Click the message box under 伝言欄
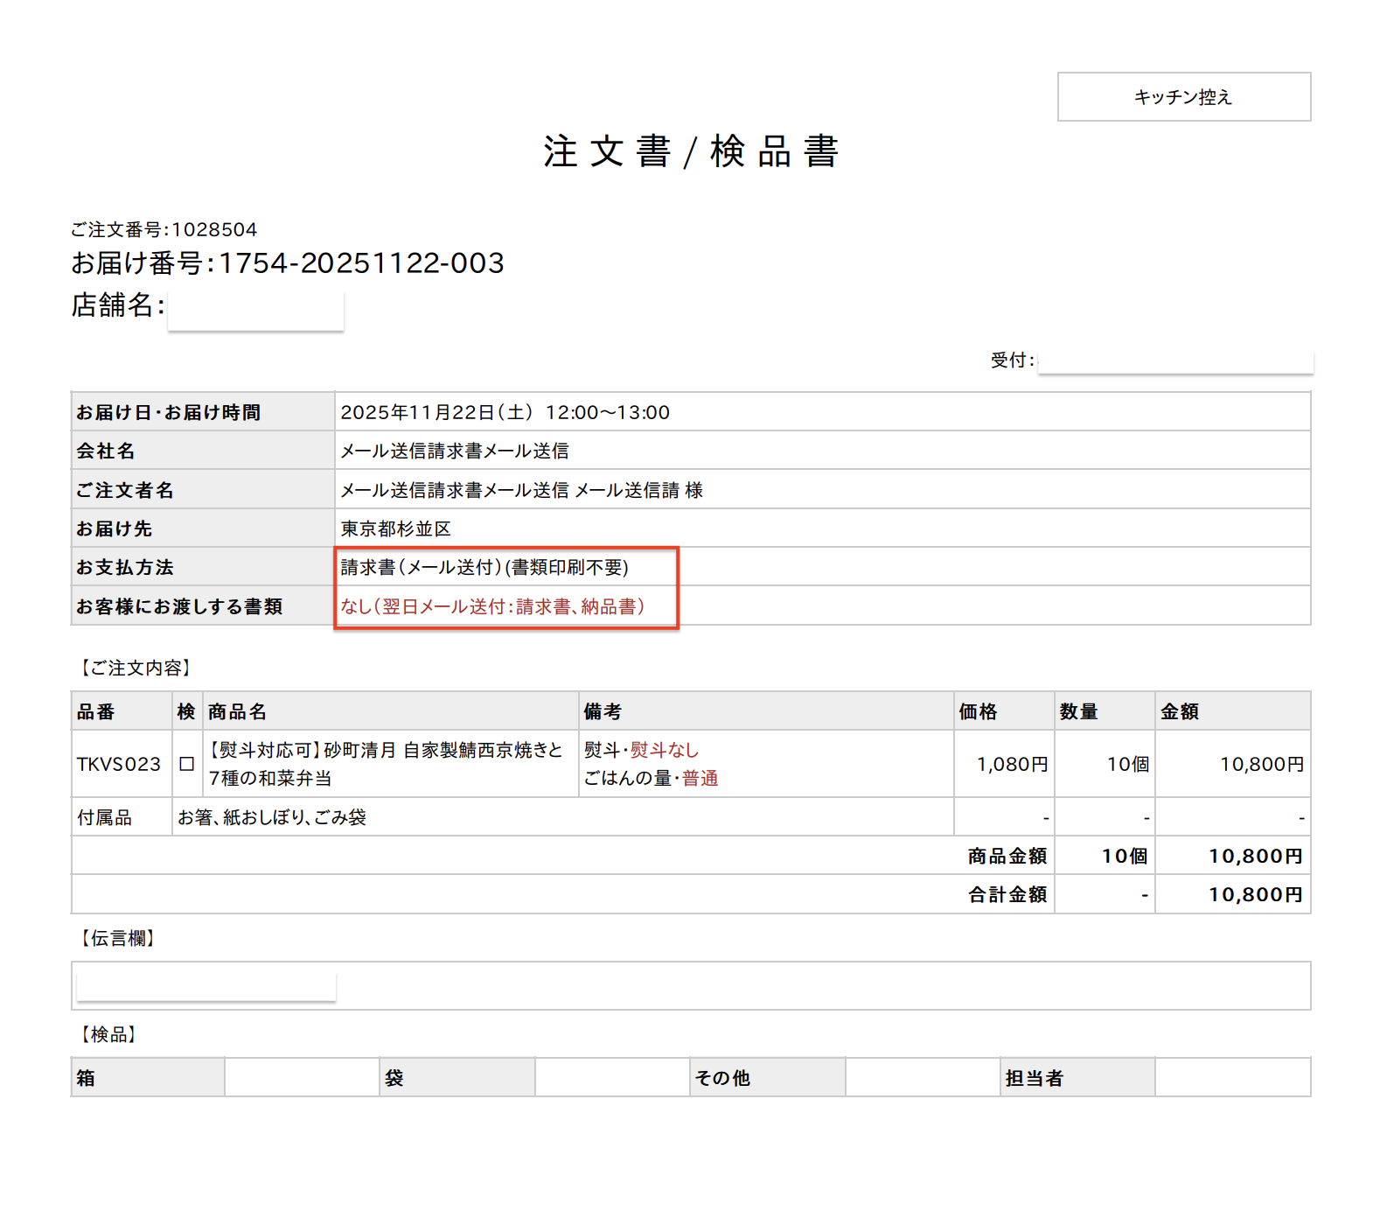1373x1218 pixels. click(x=691, y=985)
